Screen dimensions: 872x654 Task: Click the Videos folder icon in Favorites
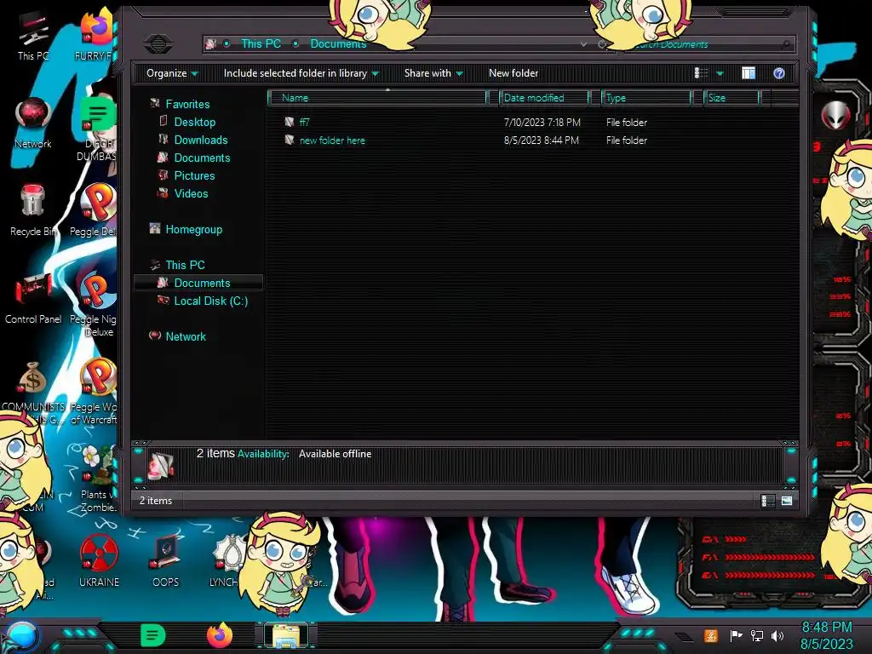tap(163, 193)
